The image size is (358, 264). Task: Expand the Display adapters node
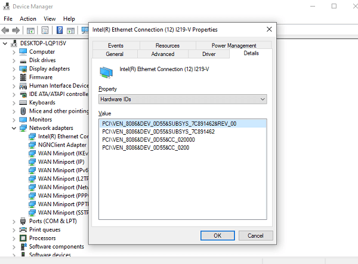14,69
